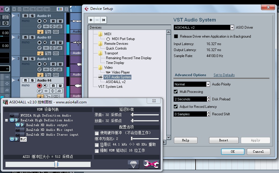Viewport: 279px width, 173px height.
Task: Solo the Audio 04 track
Action: (32, 80)
